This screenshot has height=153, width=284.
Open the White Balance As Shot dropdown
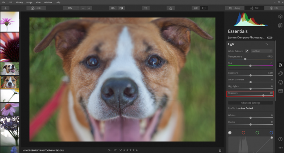click(262, 51)
